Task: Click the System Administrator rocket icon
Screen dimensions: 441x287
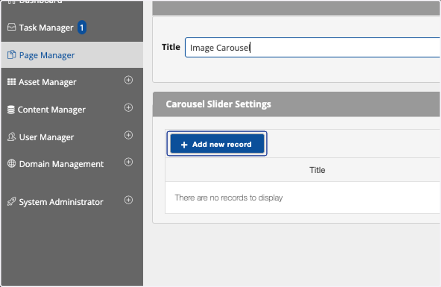Action: (12, 202)
